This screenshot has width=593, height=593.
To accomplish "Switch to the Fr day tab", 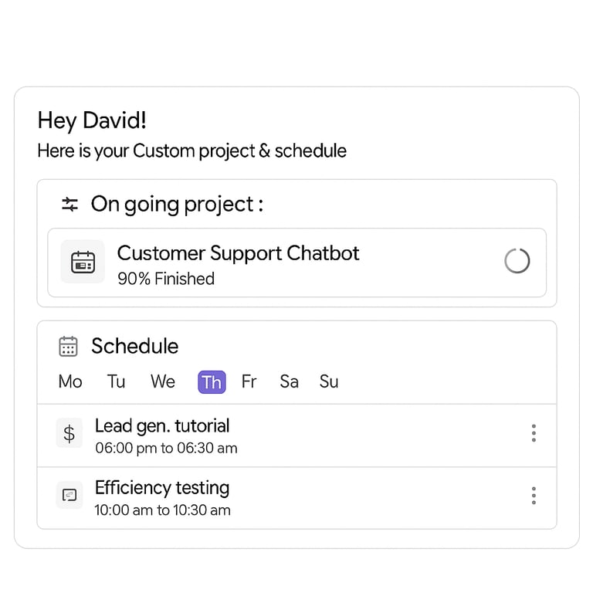I will point(249,381).
